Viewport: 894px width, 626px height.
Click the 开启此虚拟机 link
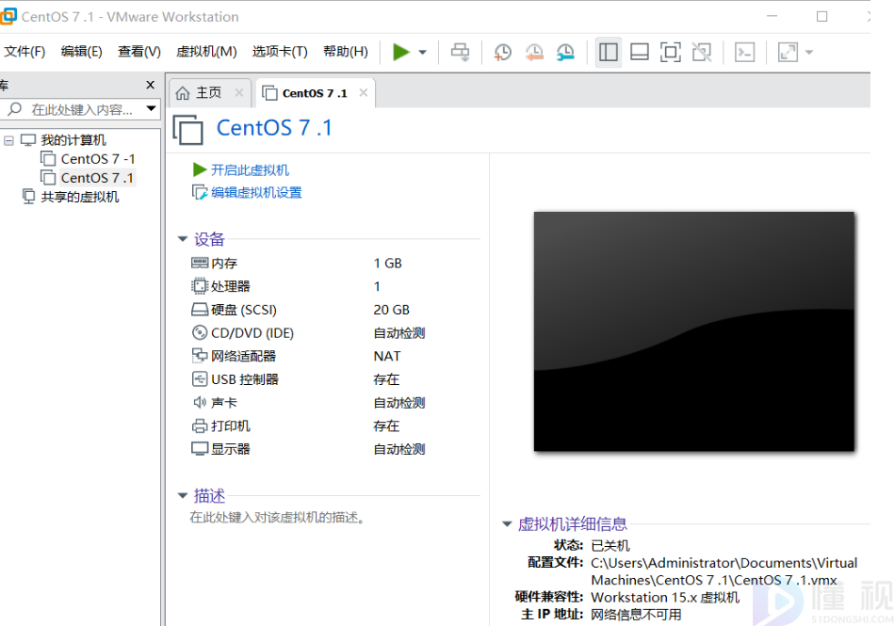coord(250,170)
